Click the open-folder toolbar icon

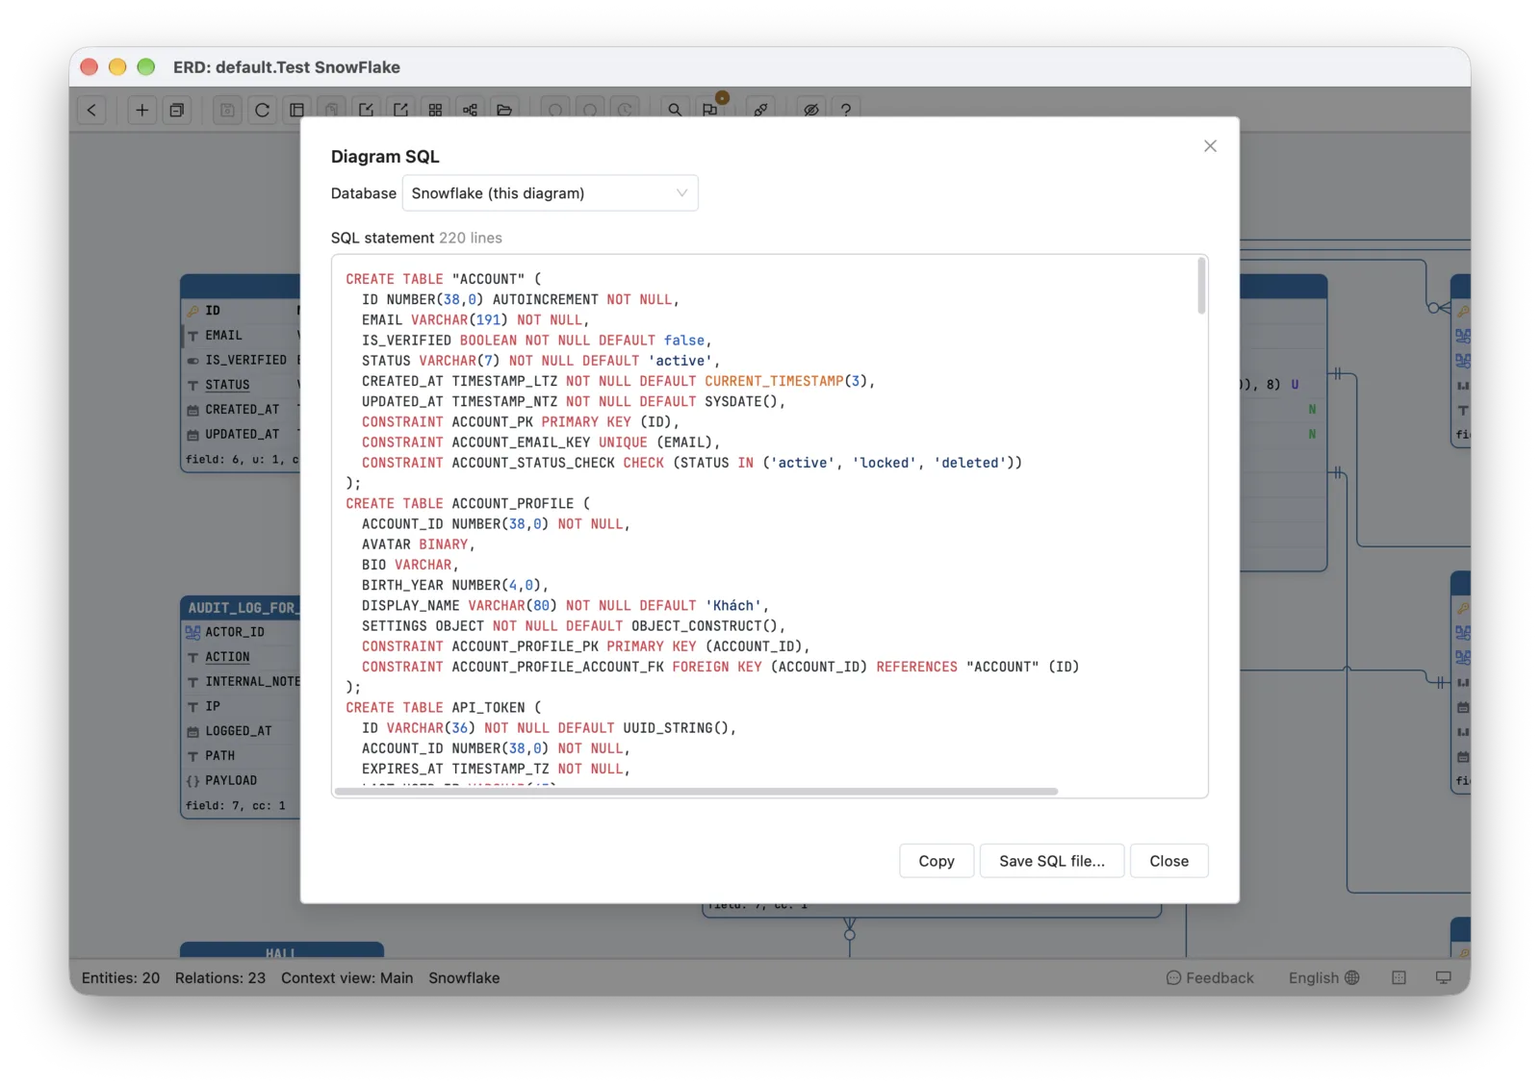pos(504,110)
